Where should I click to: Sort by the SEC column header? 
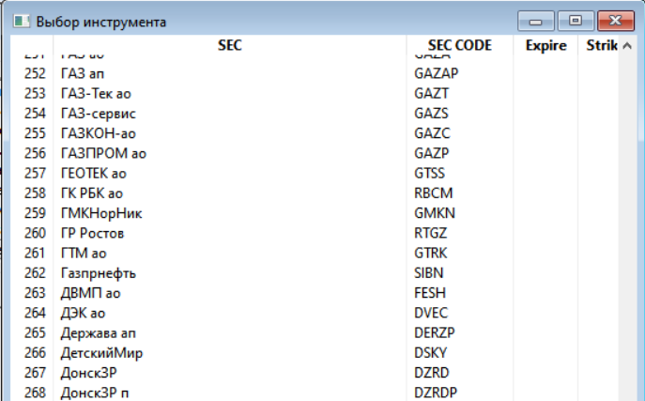[x=229, y=45]
